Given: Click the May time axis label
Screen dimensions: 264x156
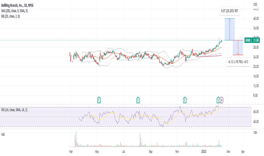Looking at the screenshot, I should (x=97, y=152).
